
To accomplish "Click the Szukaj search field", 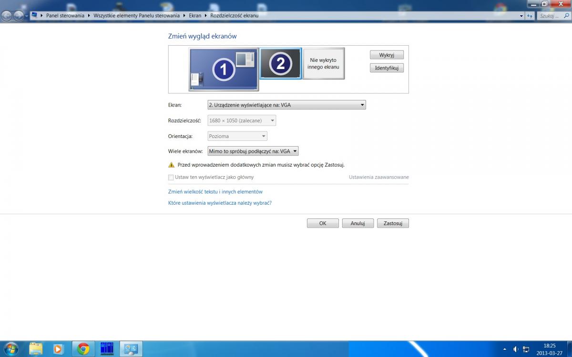I will pyautogui.click(x=553, y=16).
